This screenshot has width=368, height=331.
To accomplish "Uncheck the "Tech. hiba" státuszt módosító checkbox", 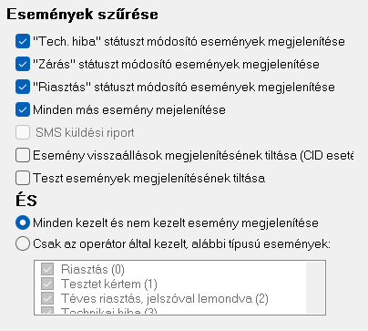I will click(23, 41).
